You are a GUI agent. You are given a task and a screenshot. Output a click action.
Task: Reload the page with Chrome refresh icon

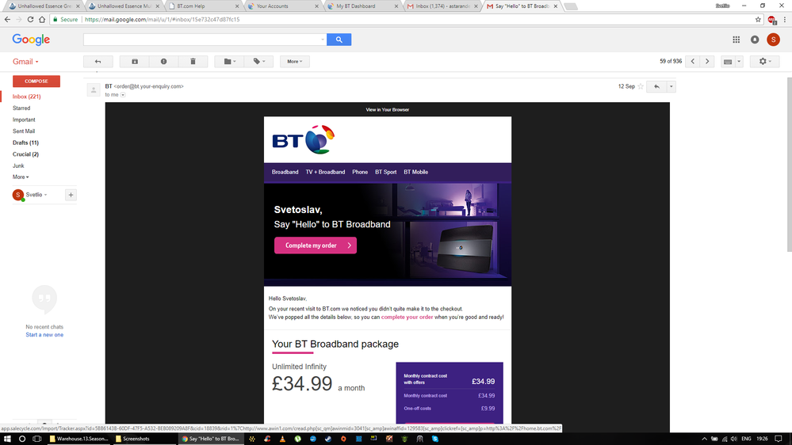[x=30, y=19]
